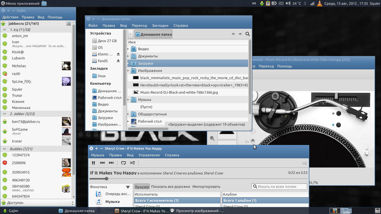This screenshot has height=214, width=381.
Task: Click the path bar left scroll arrow
Action: click(131, 34)
